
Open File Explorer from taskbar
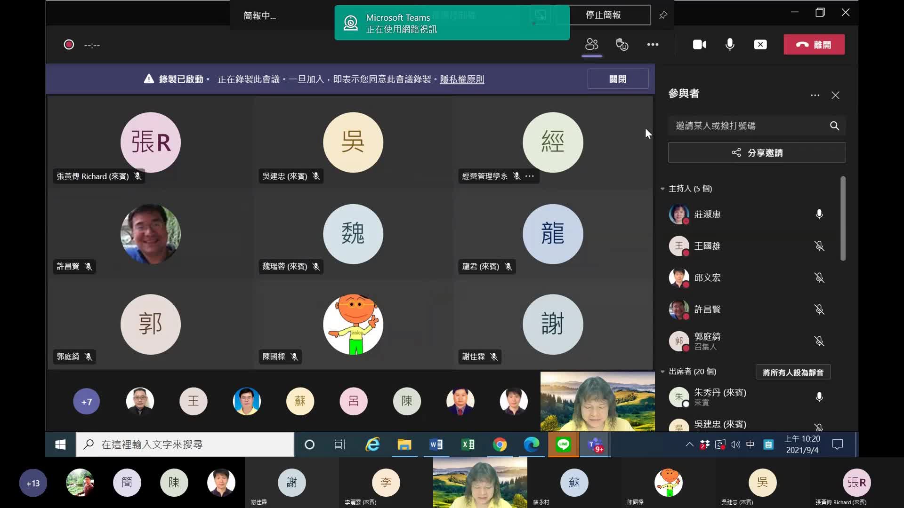[404, 444]
